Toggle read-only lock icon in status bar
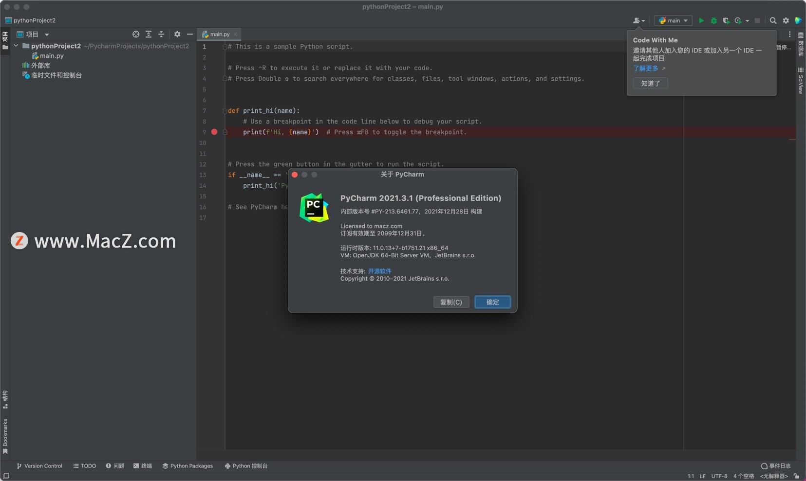 click(796, 476)
